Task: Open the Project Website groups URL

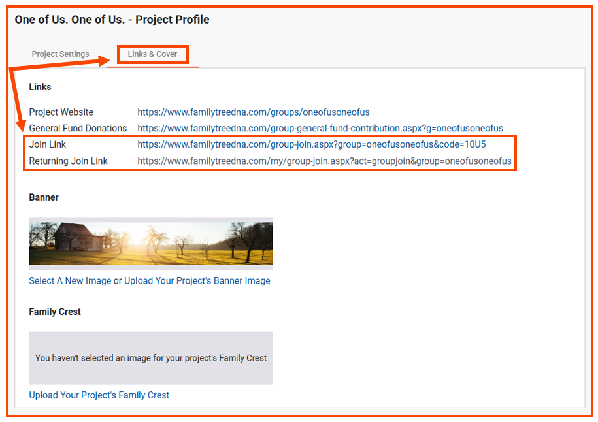Action: point(253,112)
